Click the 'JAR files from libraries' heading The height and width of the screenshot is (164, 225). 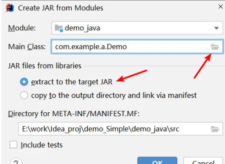tap(45, 66)
